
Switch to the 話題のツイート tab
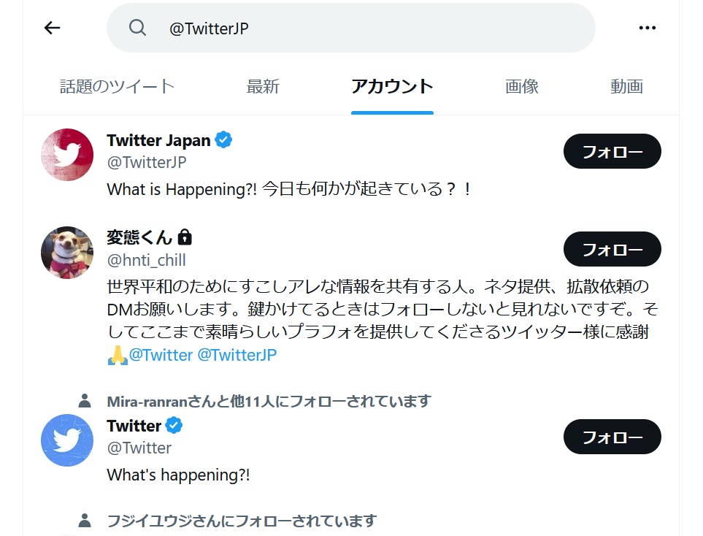point(117,86)
